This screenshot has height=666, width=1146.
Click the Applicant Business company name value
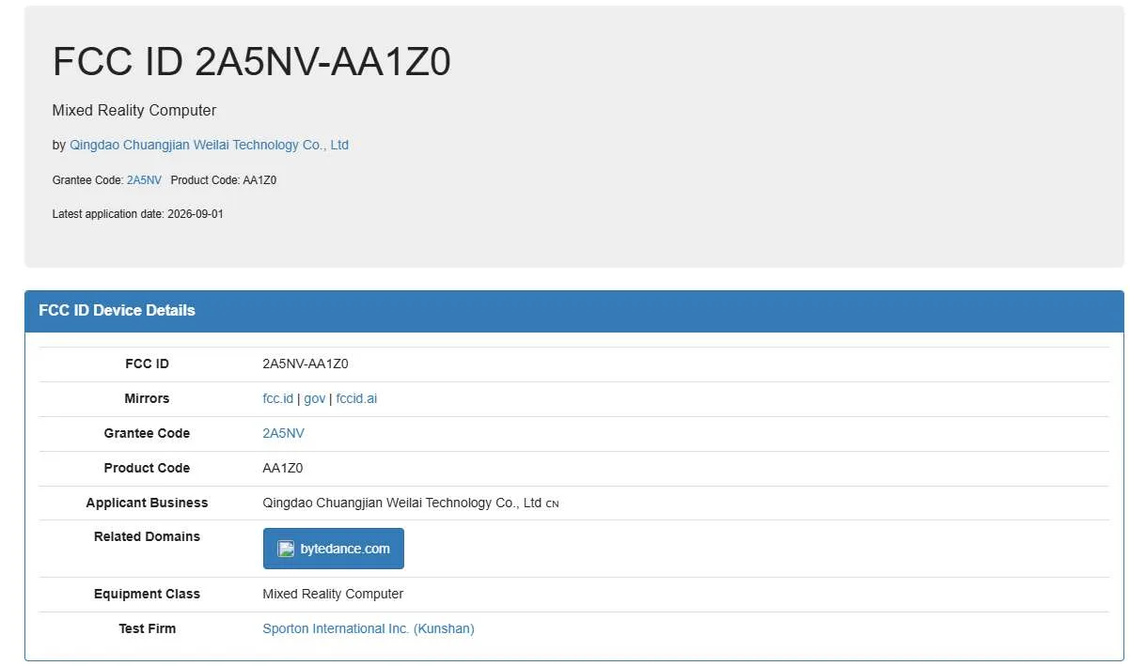click(402, 503)
